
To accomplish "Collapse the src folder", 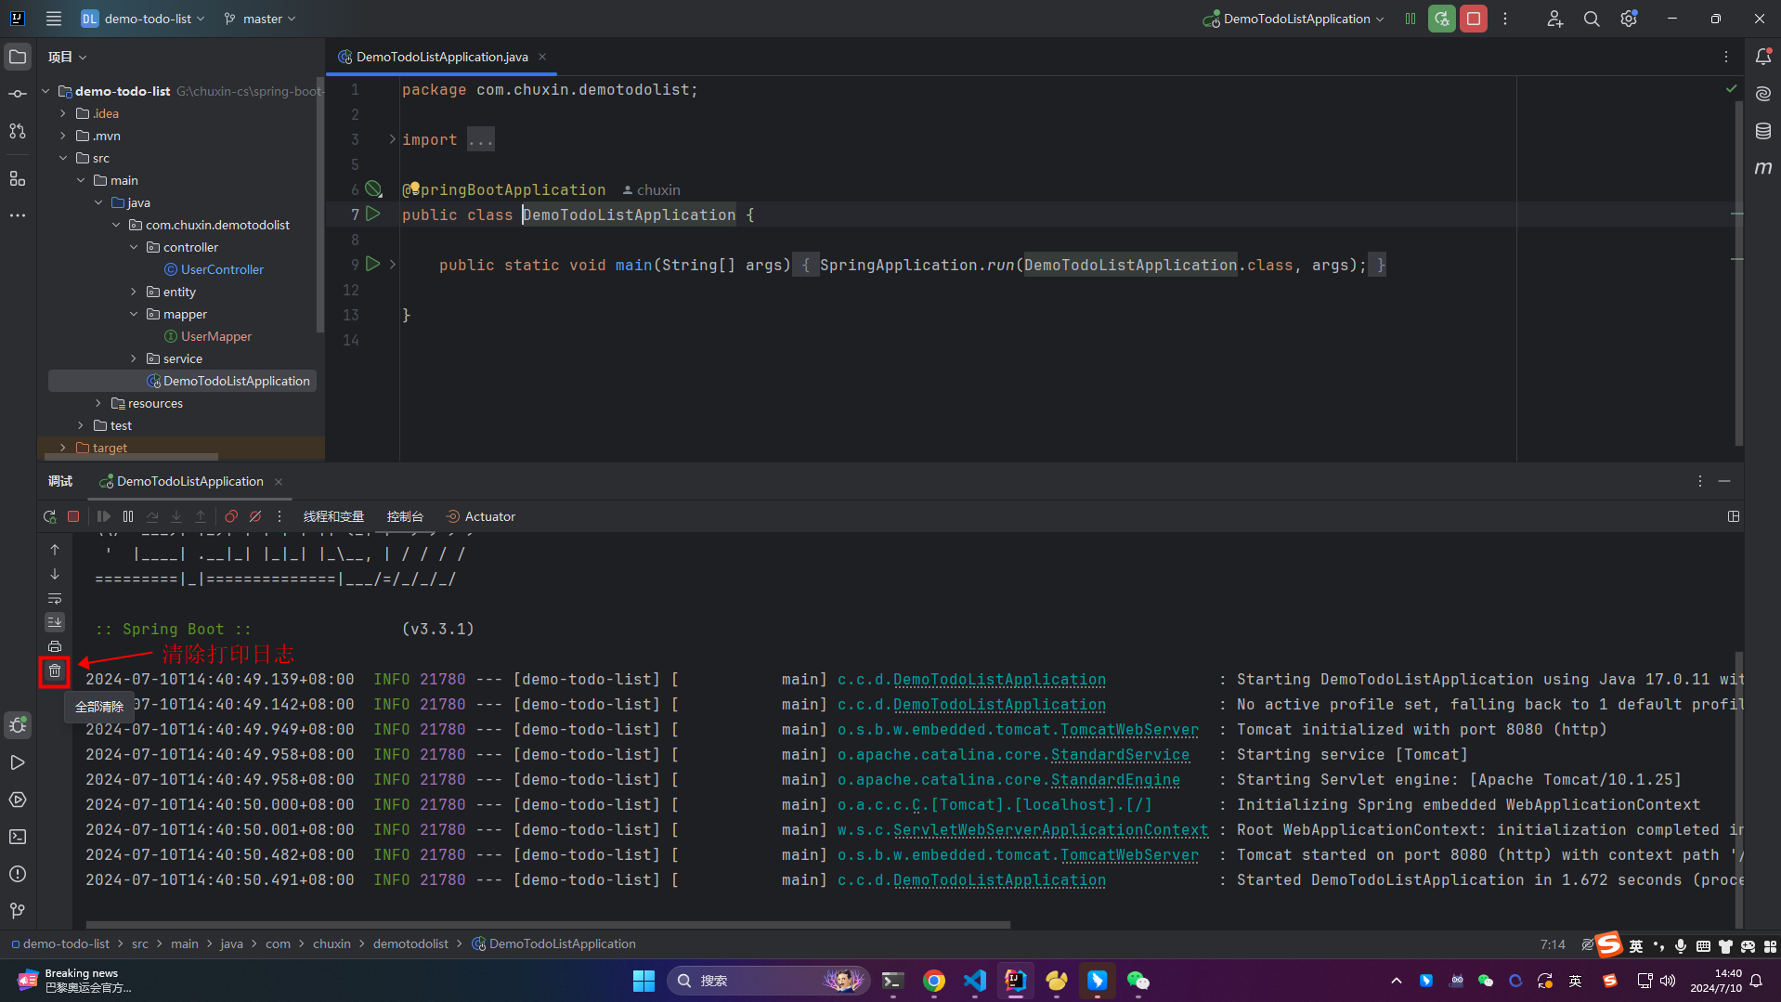I will pos(63,158).
